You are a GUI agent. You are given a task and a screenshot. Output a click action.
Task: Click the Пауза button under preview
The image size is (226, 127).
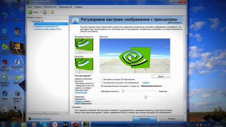click(161, 77)
